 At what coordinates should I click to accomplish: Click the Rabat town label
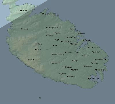click(x=39, y=49)
